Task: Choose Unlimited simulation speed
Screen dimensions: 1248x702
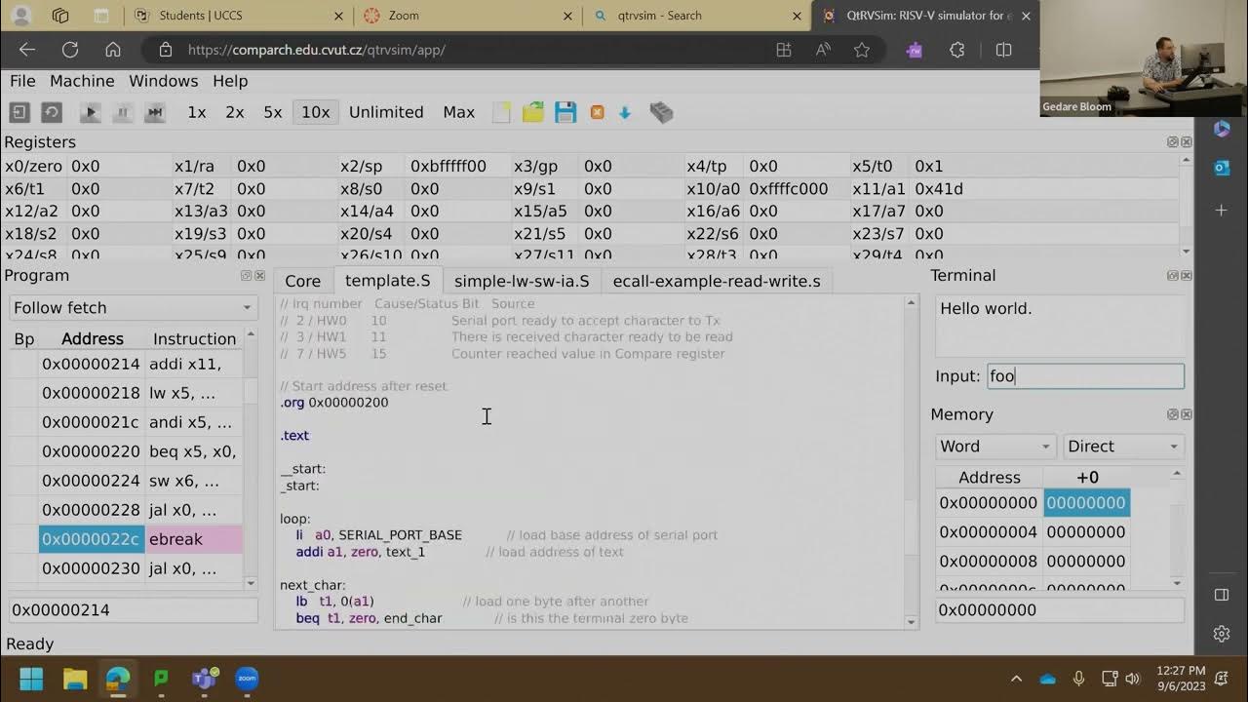Action: tap(386, 112)
